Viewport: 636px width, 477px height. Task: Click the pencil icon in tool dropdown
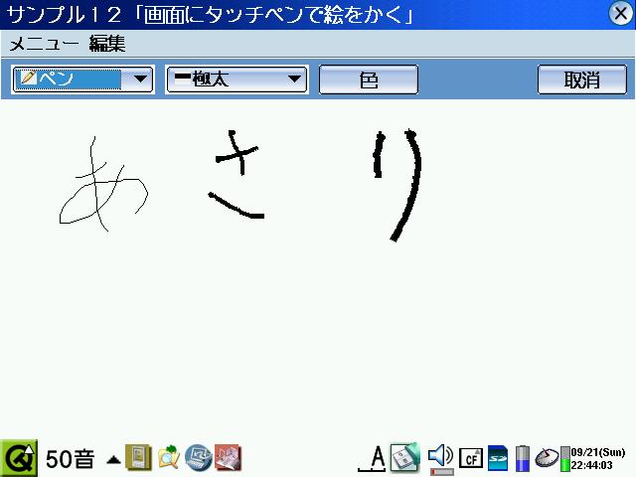pyautogui.click(x=29, y=78)
